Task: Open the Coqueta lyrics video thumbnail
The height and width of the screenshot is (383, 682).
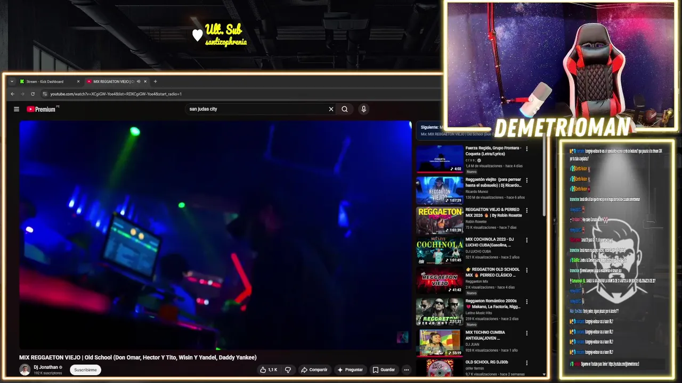Action: 440,159
